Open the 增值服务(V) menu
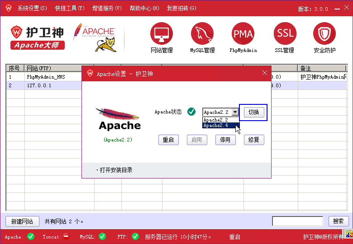This screenshot has width=353, height=244. point(107,8)
